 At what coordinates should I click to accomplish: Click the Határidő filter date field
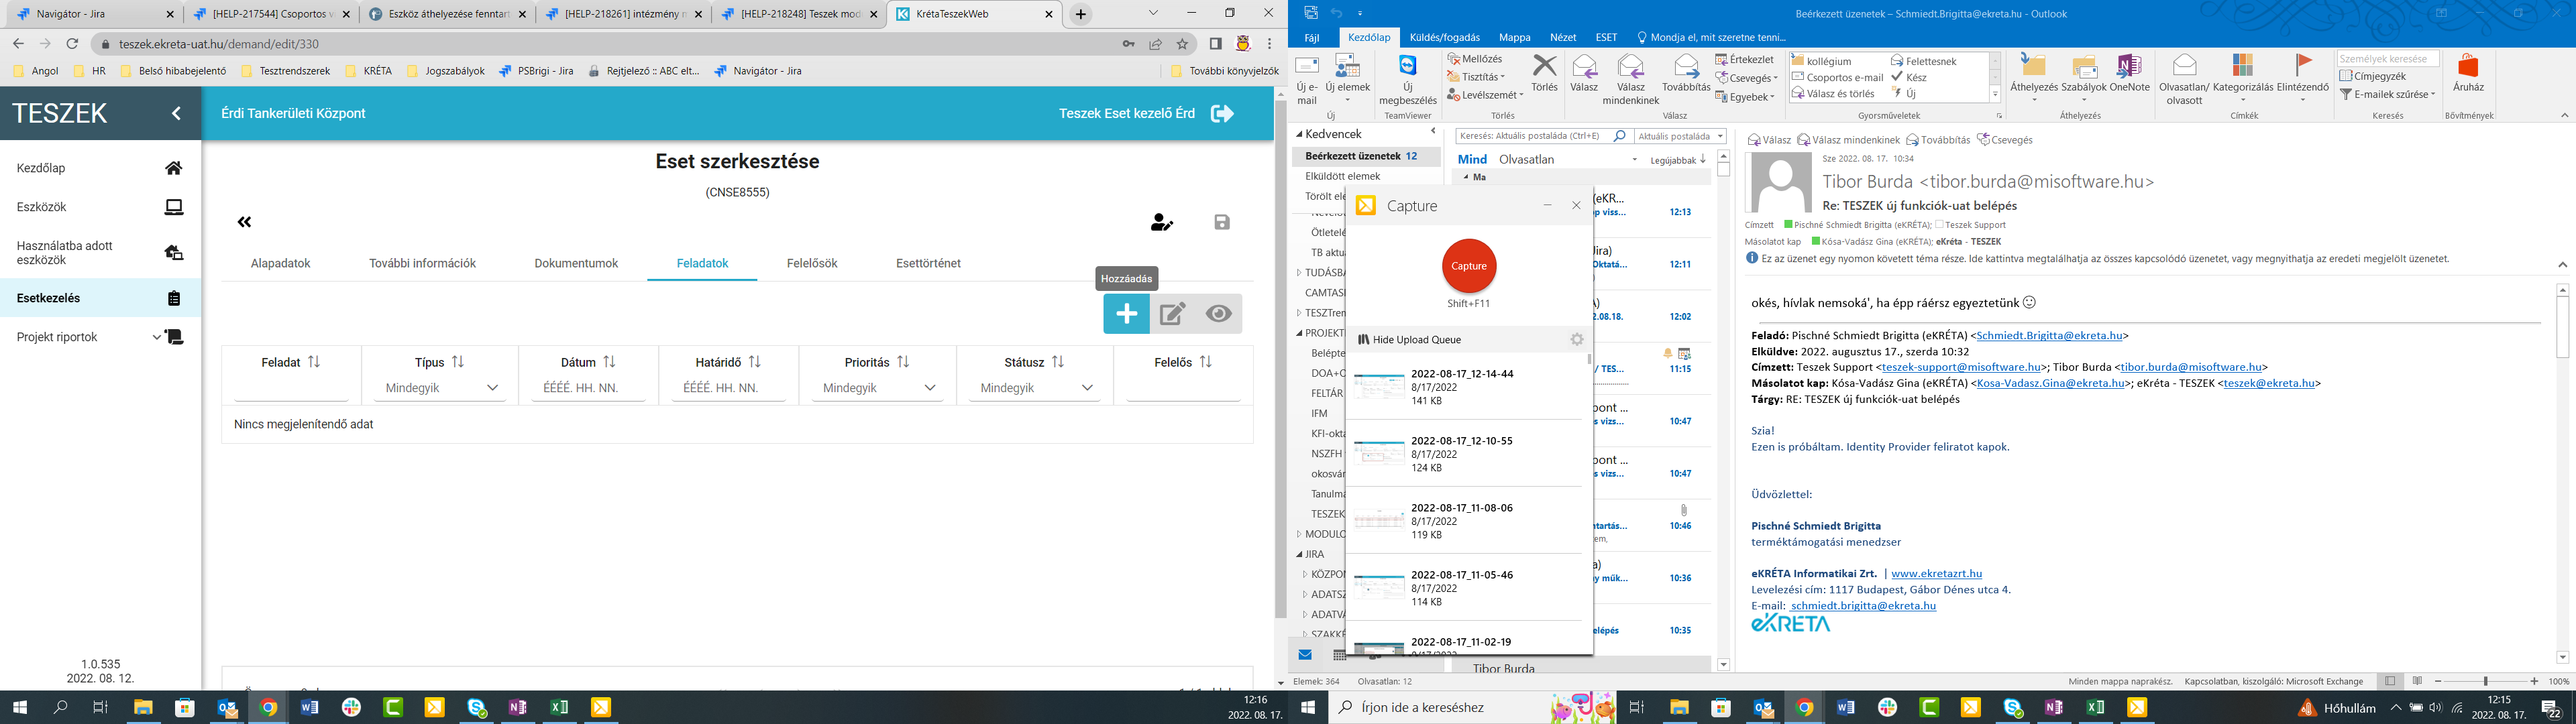[728, 388]
